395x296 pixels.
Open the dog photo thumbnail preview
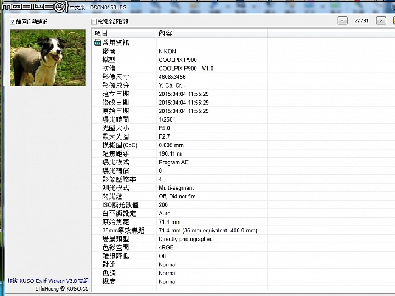[48, 58]
